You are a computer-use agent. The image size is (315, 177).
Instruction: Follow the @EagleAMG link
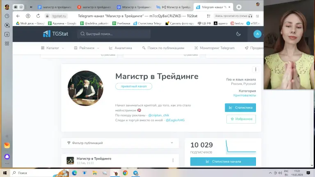175,120
